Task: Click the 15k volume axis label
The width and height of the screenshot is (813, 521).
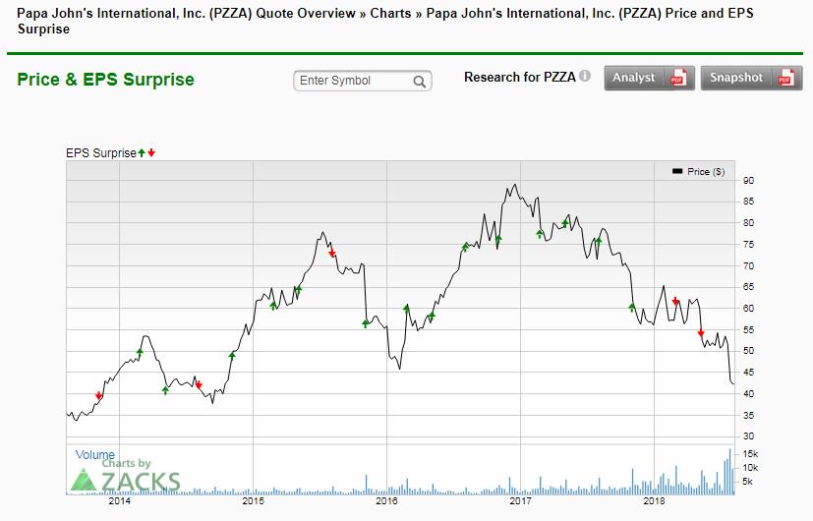Action: (750, 454)
